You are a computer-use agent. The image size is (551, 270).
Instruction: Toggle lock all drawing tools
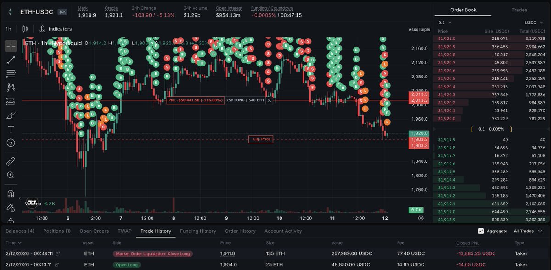click(x=11, y=207)
